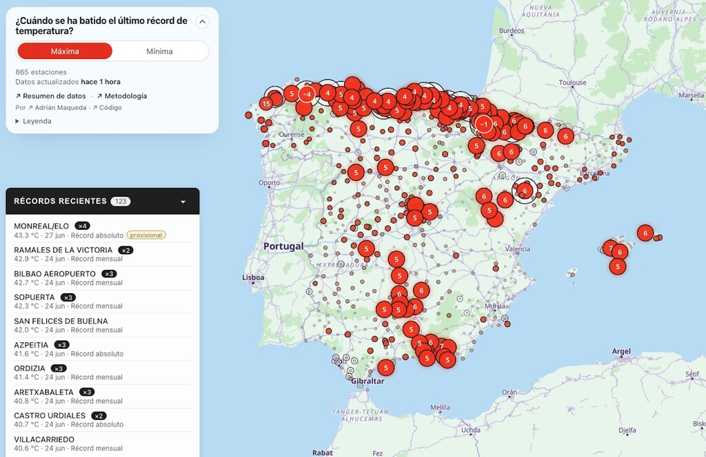Click the Gibraltar map label
Image resolution: width=706 pixels, height=457 pixels.
point(368,381)
